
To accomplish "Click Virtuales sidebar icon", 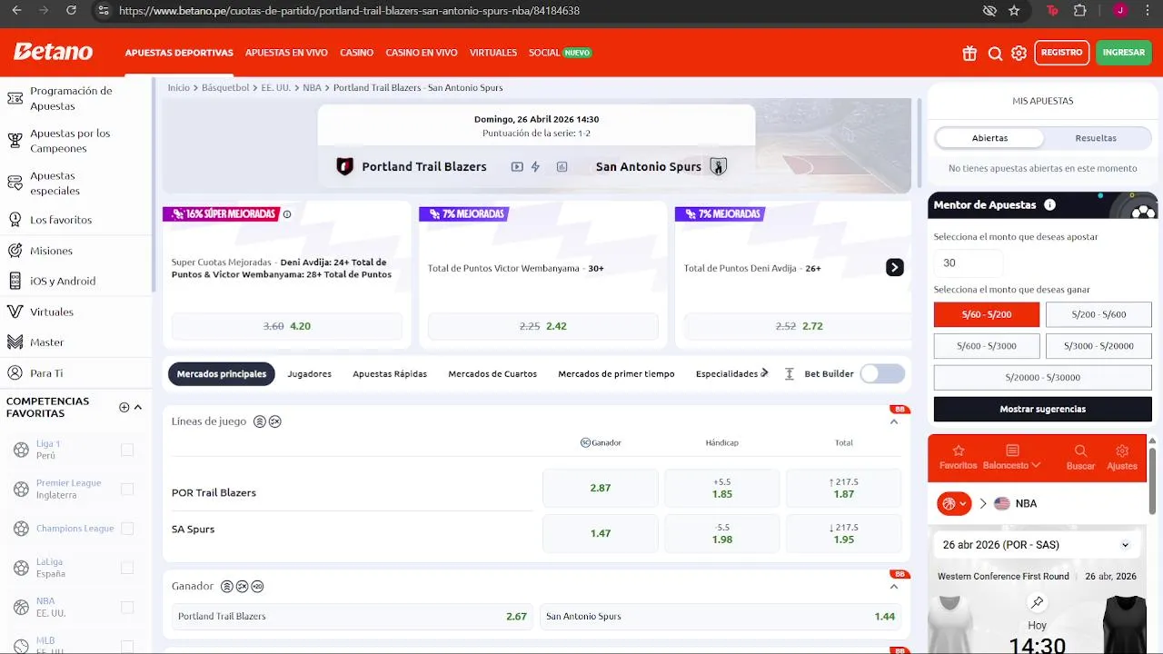I will tap(15, 312).
